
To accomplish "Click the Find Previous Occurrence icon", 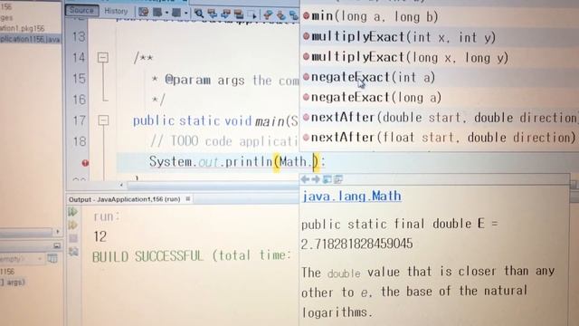I will [213, 14].
